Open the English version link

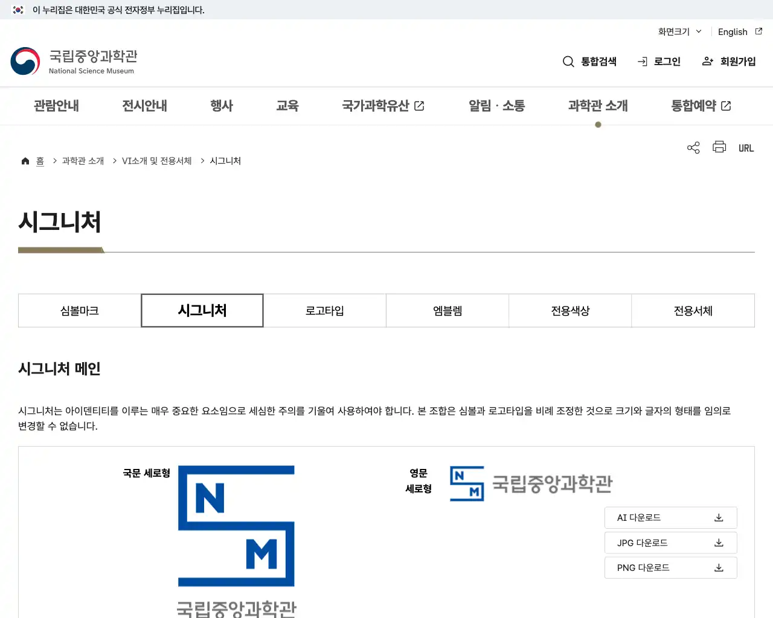point(733,31)
